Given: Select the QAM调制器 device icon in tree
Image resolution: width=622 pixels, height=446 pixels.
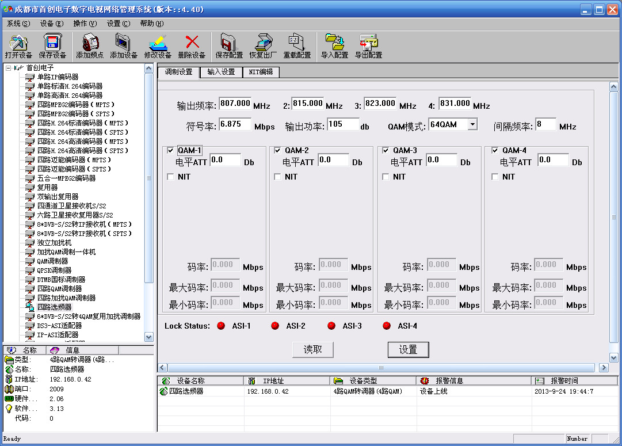Looking at the screenshot, I should point(30,261).
